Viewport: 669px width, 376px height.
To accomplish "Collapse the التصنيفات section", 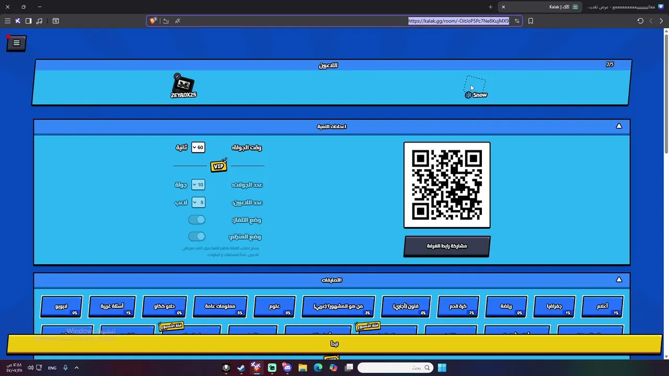I will [x=619, y=279].
